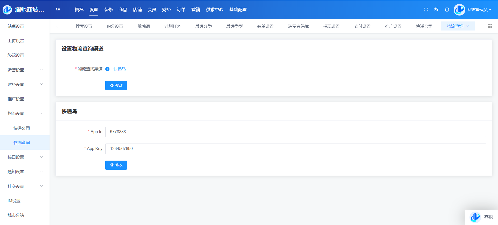This screenshot has width=498, height=225.
Task: Open 会员 top menu
Action: click(152, 10)
